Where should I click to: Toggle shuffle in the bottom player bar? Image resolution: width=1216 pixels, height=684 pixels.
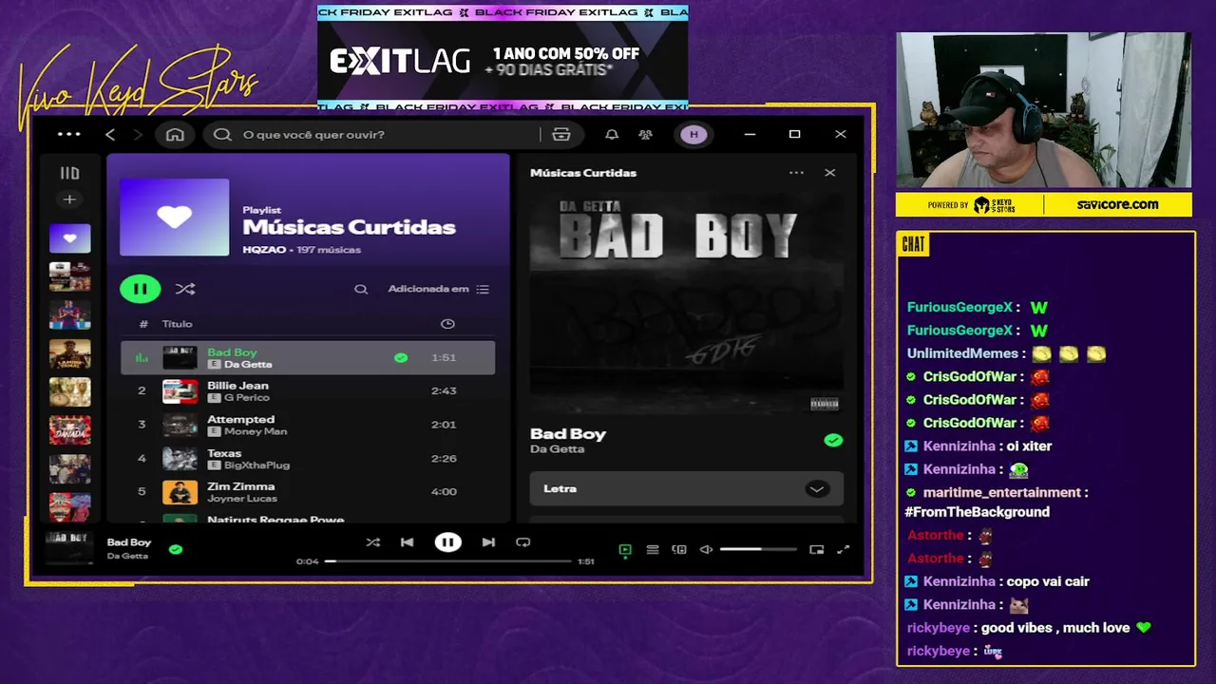pyautogui.click(x=372, y=542)
